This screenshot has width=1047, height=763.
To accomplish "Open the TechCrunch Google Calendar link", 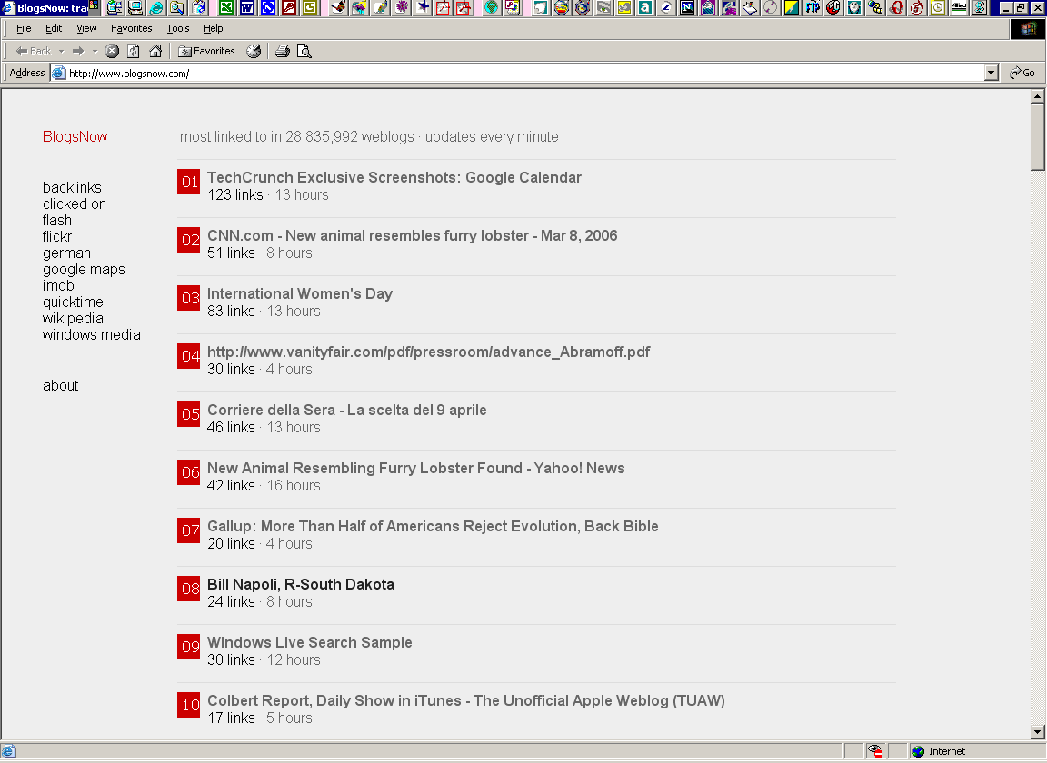I will 394,178.
